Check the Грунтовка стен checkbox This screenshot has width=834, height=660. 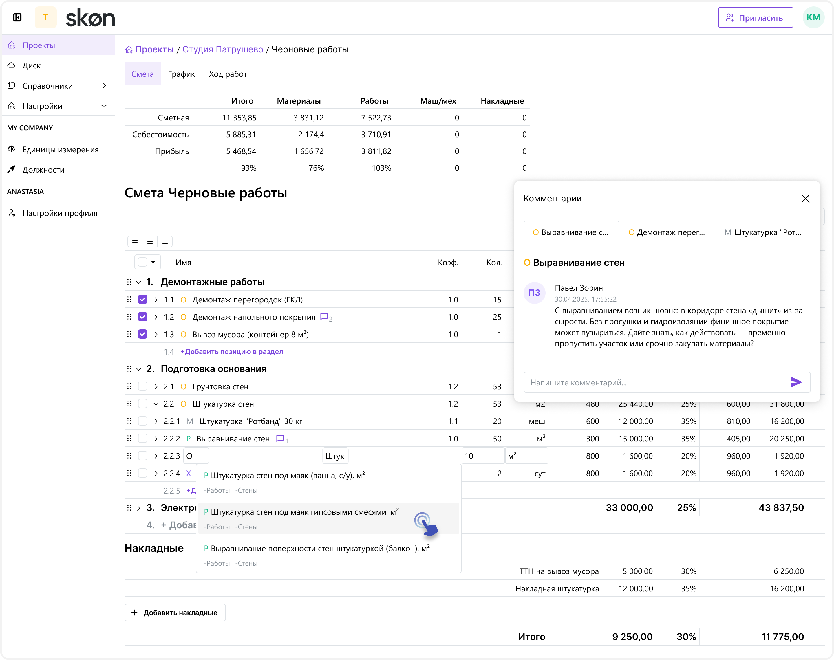[142, 386]
